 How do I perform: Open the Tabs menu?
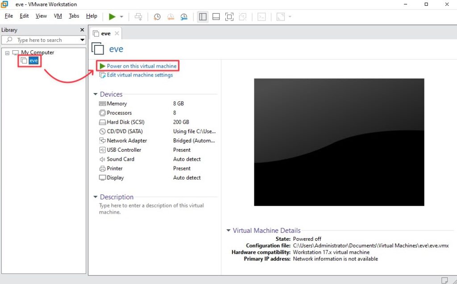coord(74,16)
